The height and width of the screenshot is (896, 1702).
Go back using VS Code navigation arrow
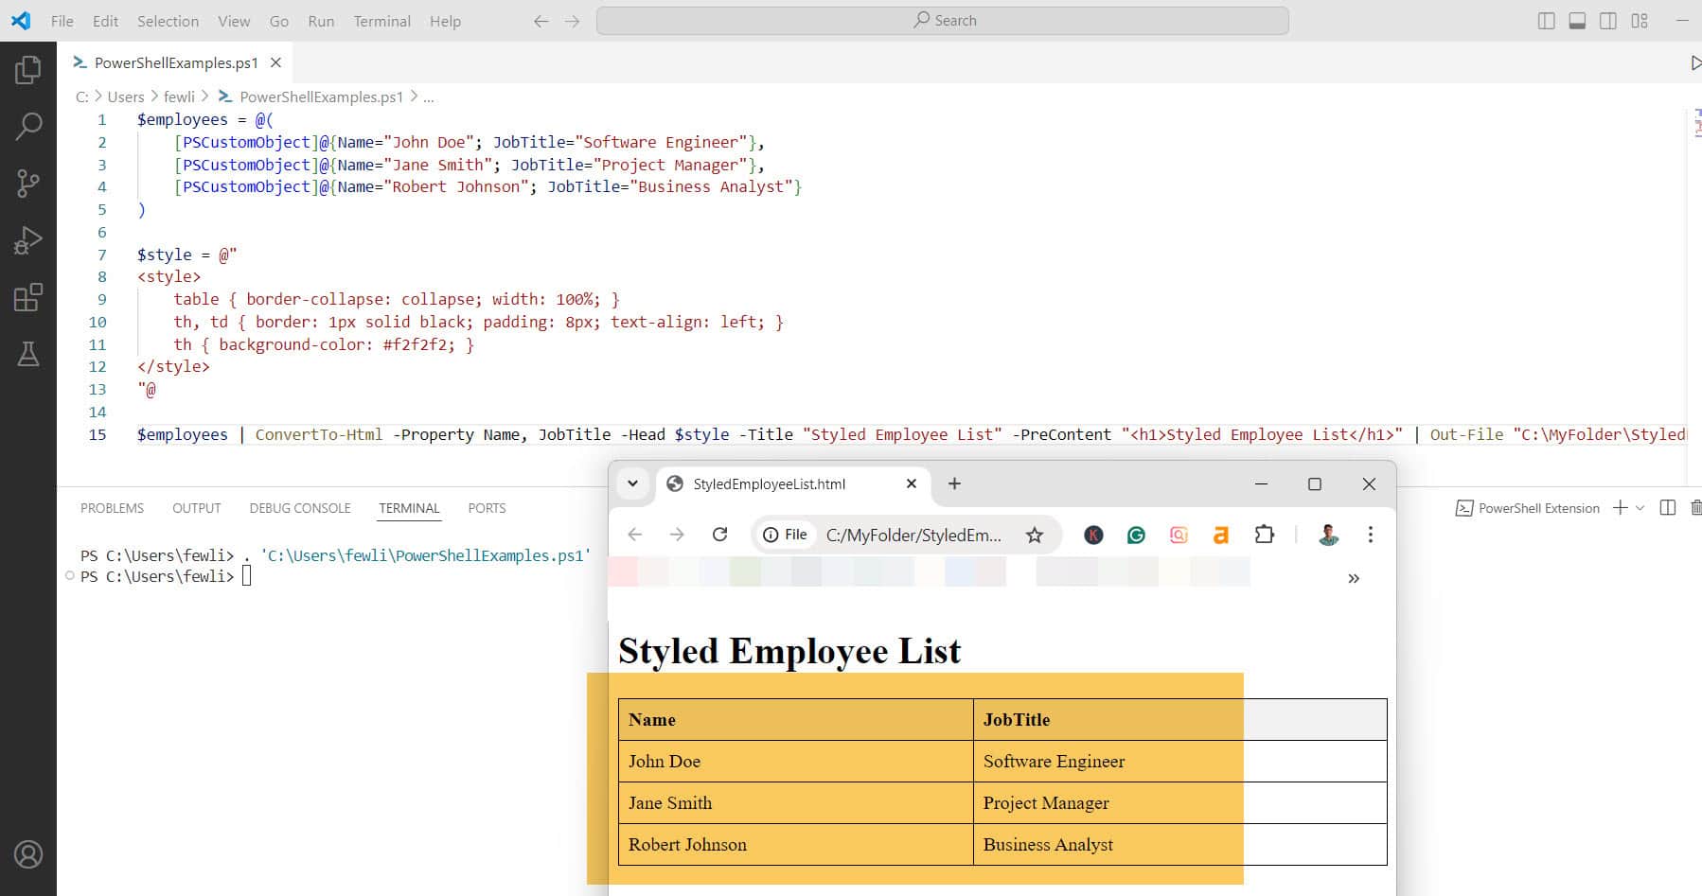pos(541,21)
